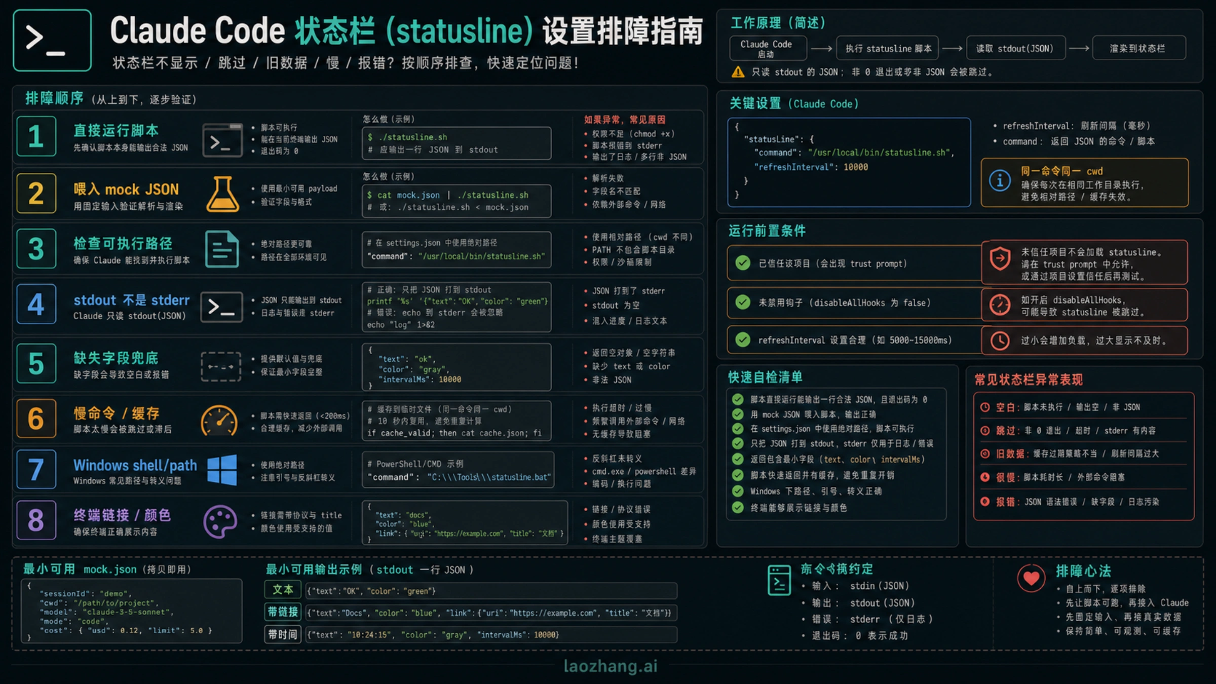This screenshot has height=684, width=1216.
Task: Click check beside 在 settings.json 中使用绝对路径
Action: click(x=738, y=429)
